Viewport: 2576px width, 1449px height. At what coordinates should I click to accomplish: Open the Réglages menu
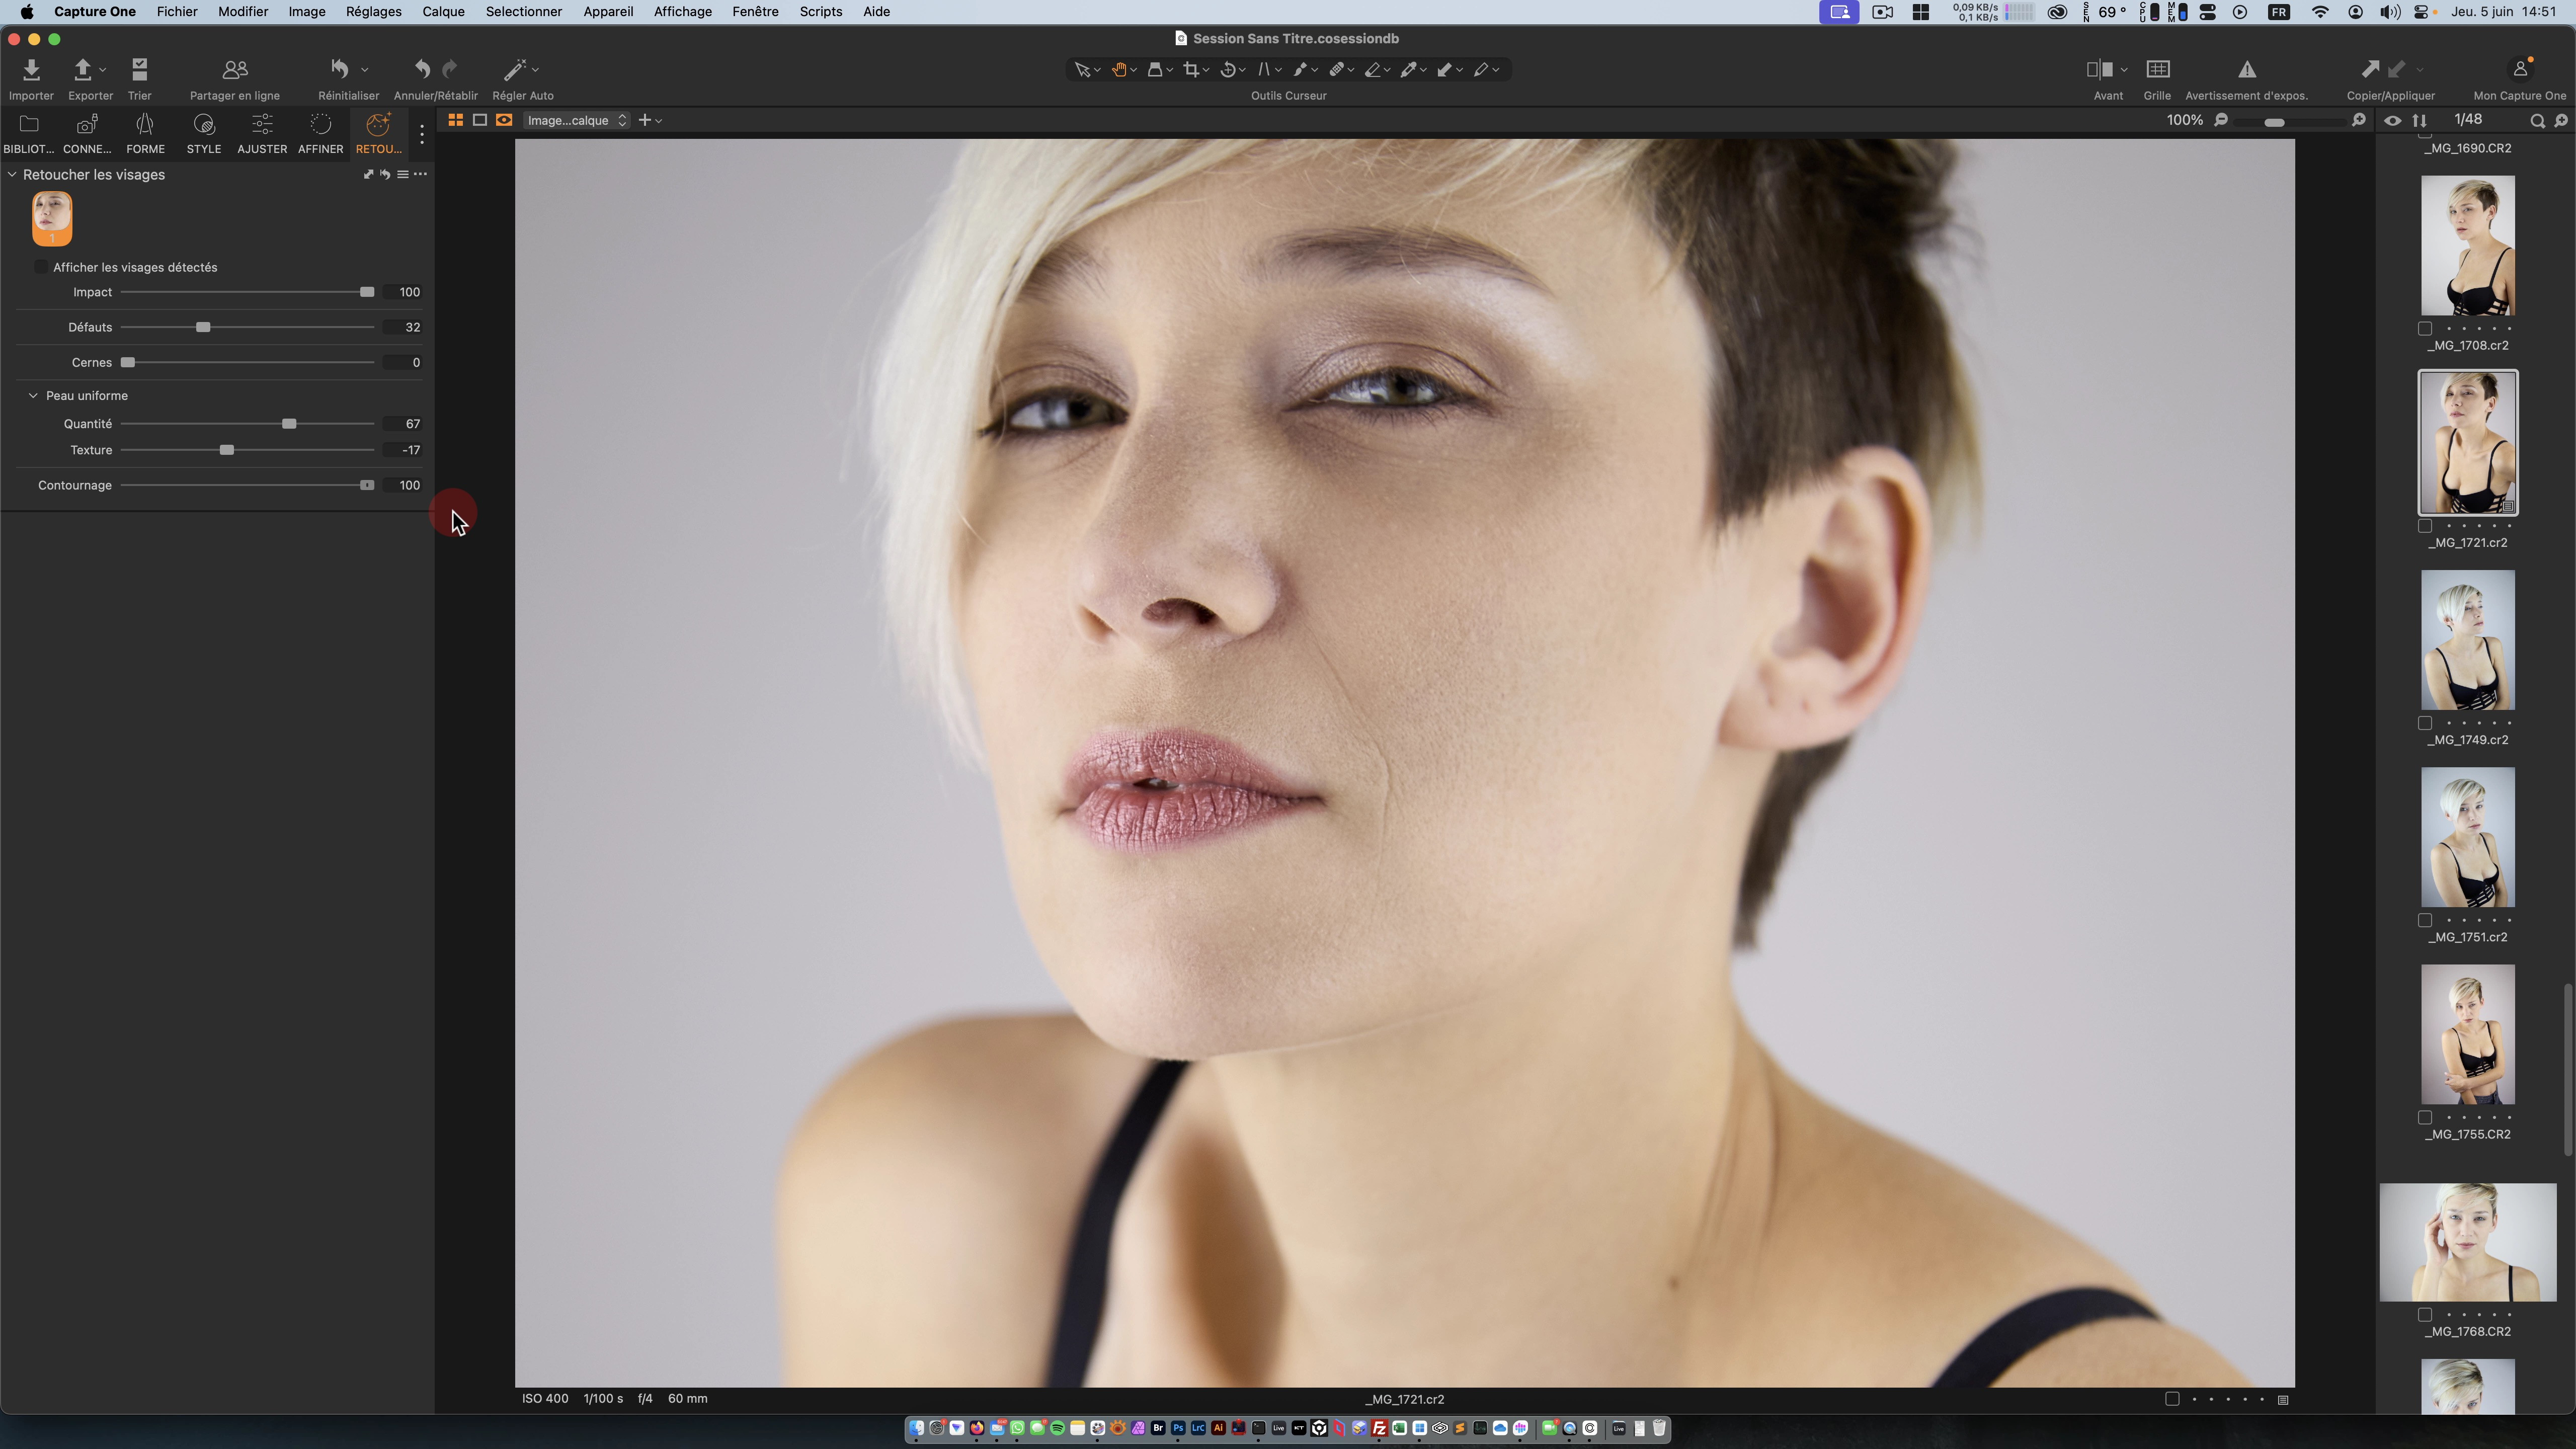pyautogui.click(x=373, y=12)
